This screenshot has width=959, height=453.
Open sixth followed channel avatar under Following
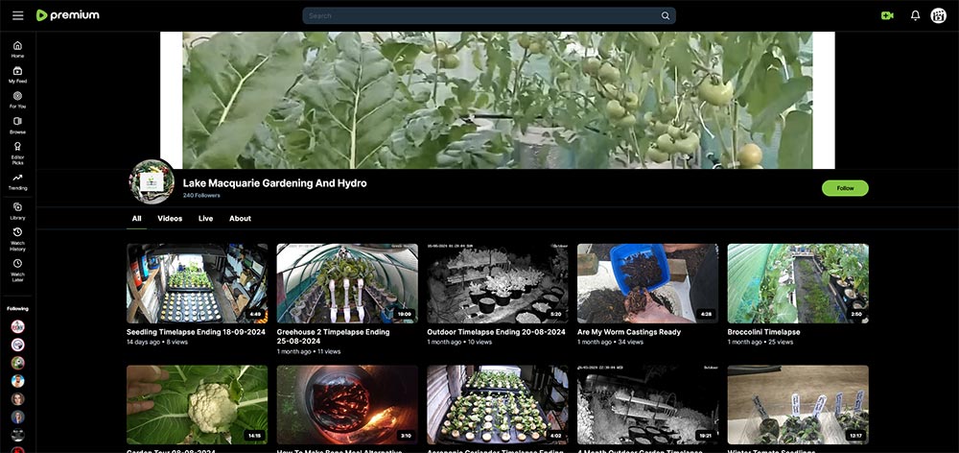[17, 417]
